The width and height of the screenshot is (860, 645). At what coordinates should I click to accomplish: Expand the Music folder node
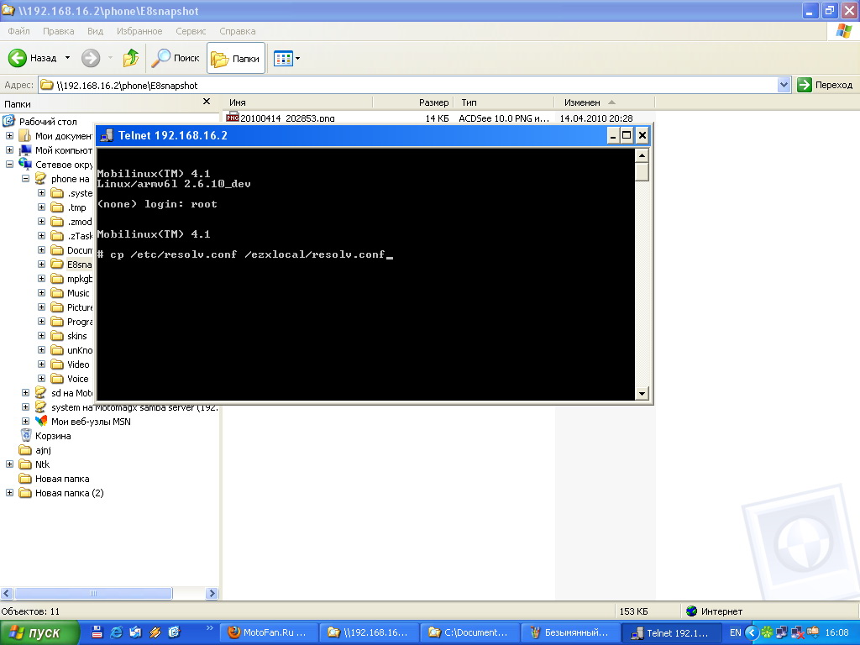click(x=41, y=292)
